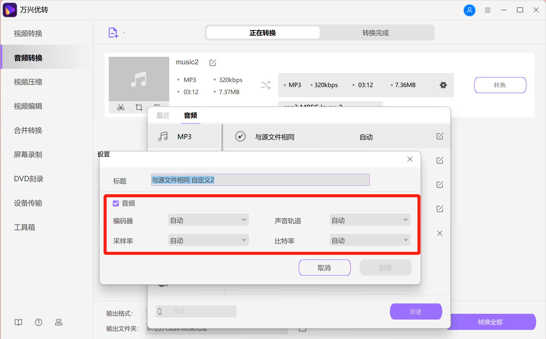Select the scissors trim icon on music2 thumbnail
The width and height of the screenshot is (546, 339).
coord(121,107)
